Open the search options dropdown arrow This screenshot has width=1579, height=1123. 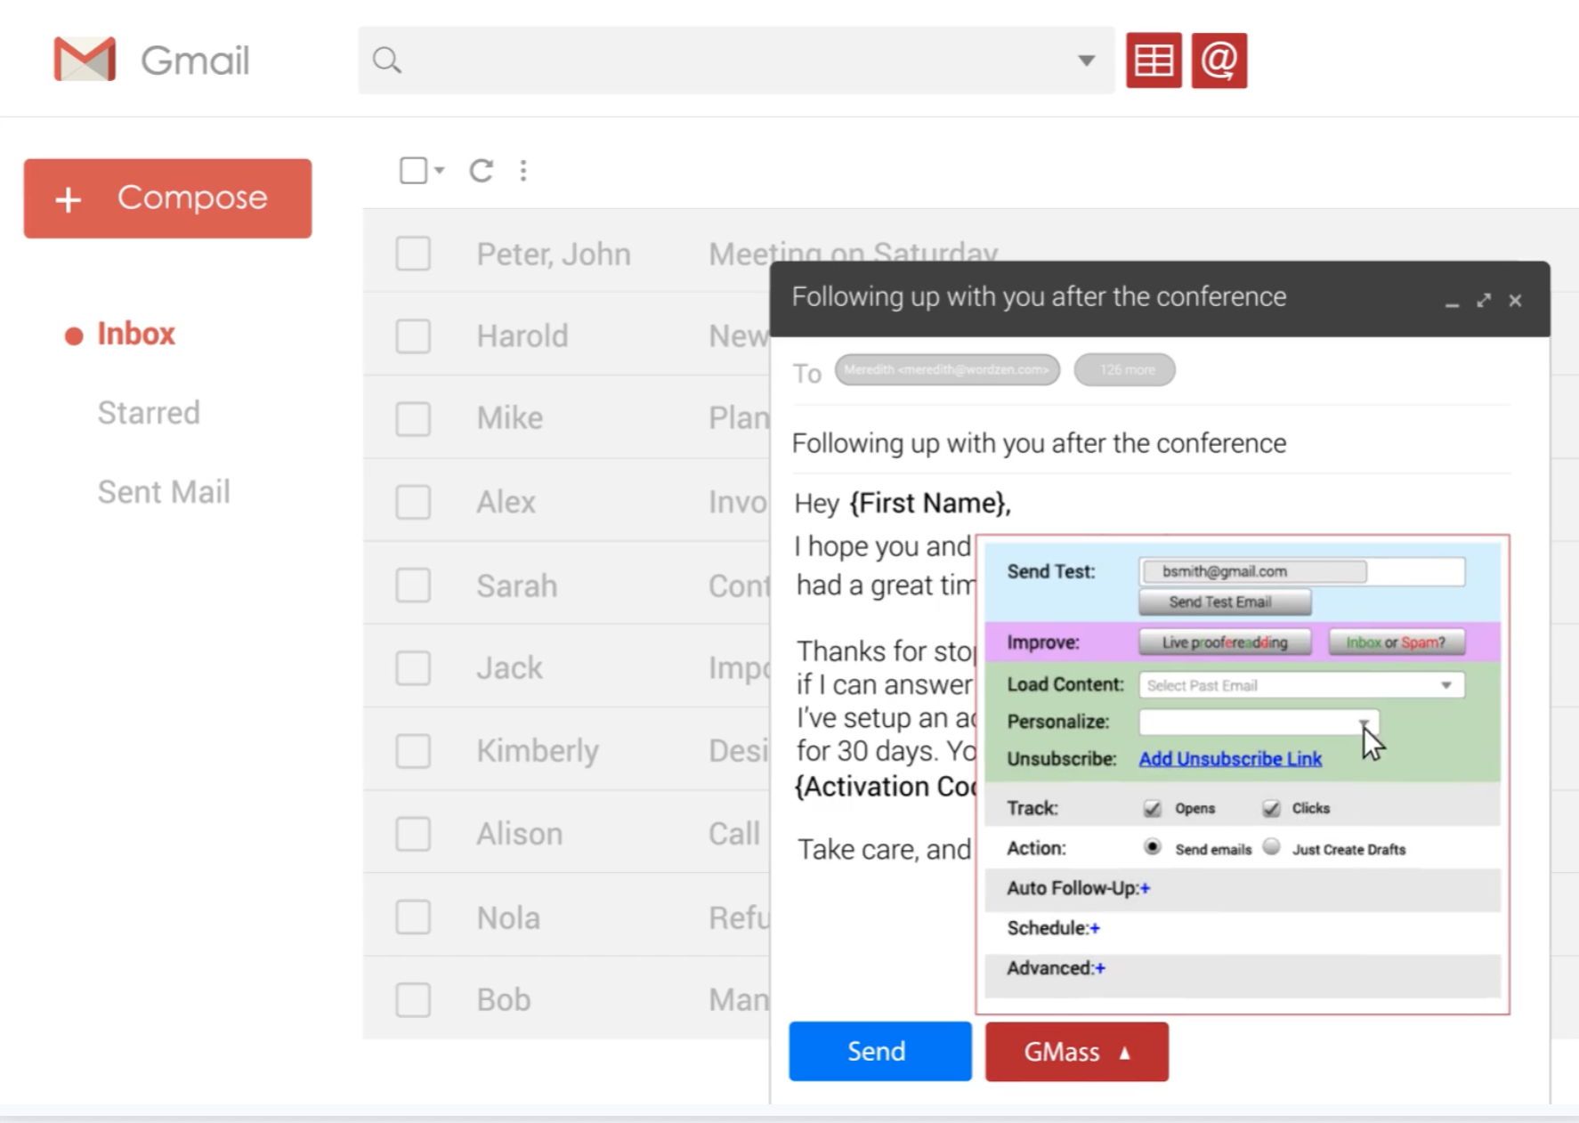click(x=1086, y=61)
